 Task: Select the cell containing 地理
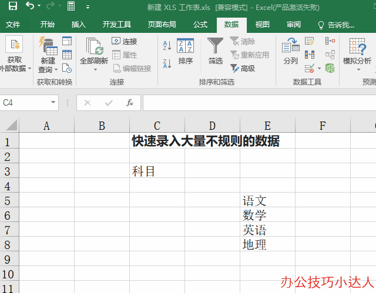click(267, 244)
